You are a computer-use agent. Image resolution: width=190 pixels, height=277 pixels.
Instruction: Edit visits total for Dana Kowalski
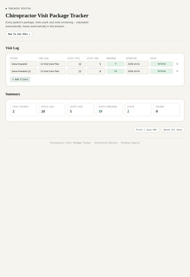[x=76, y=64]
